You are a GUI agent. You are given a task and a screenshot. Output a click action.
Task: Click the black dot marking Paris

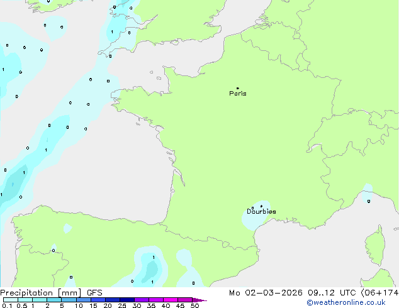coord(238,88)
